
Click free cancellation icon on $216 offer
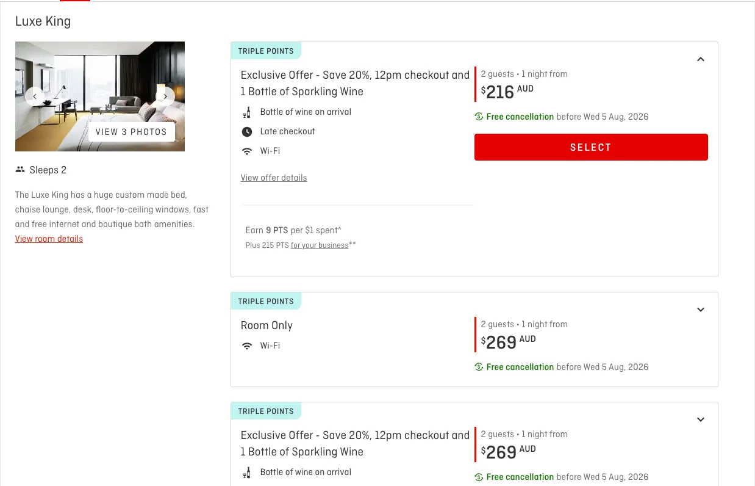tap(479, 117)
